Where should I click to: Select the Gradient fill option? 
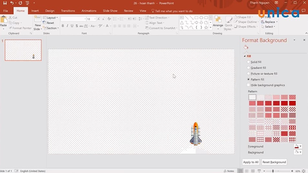(x=248, y=68)
